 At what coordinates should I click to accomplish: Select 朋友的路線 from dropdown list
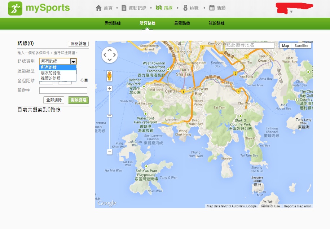point(51,73)
